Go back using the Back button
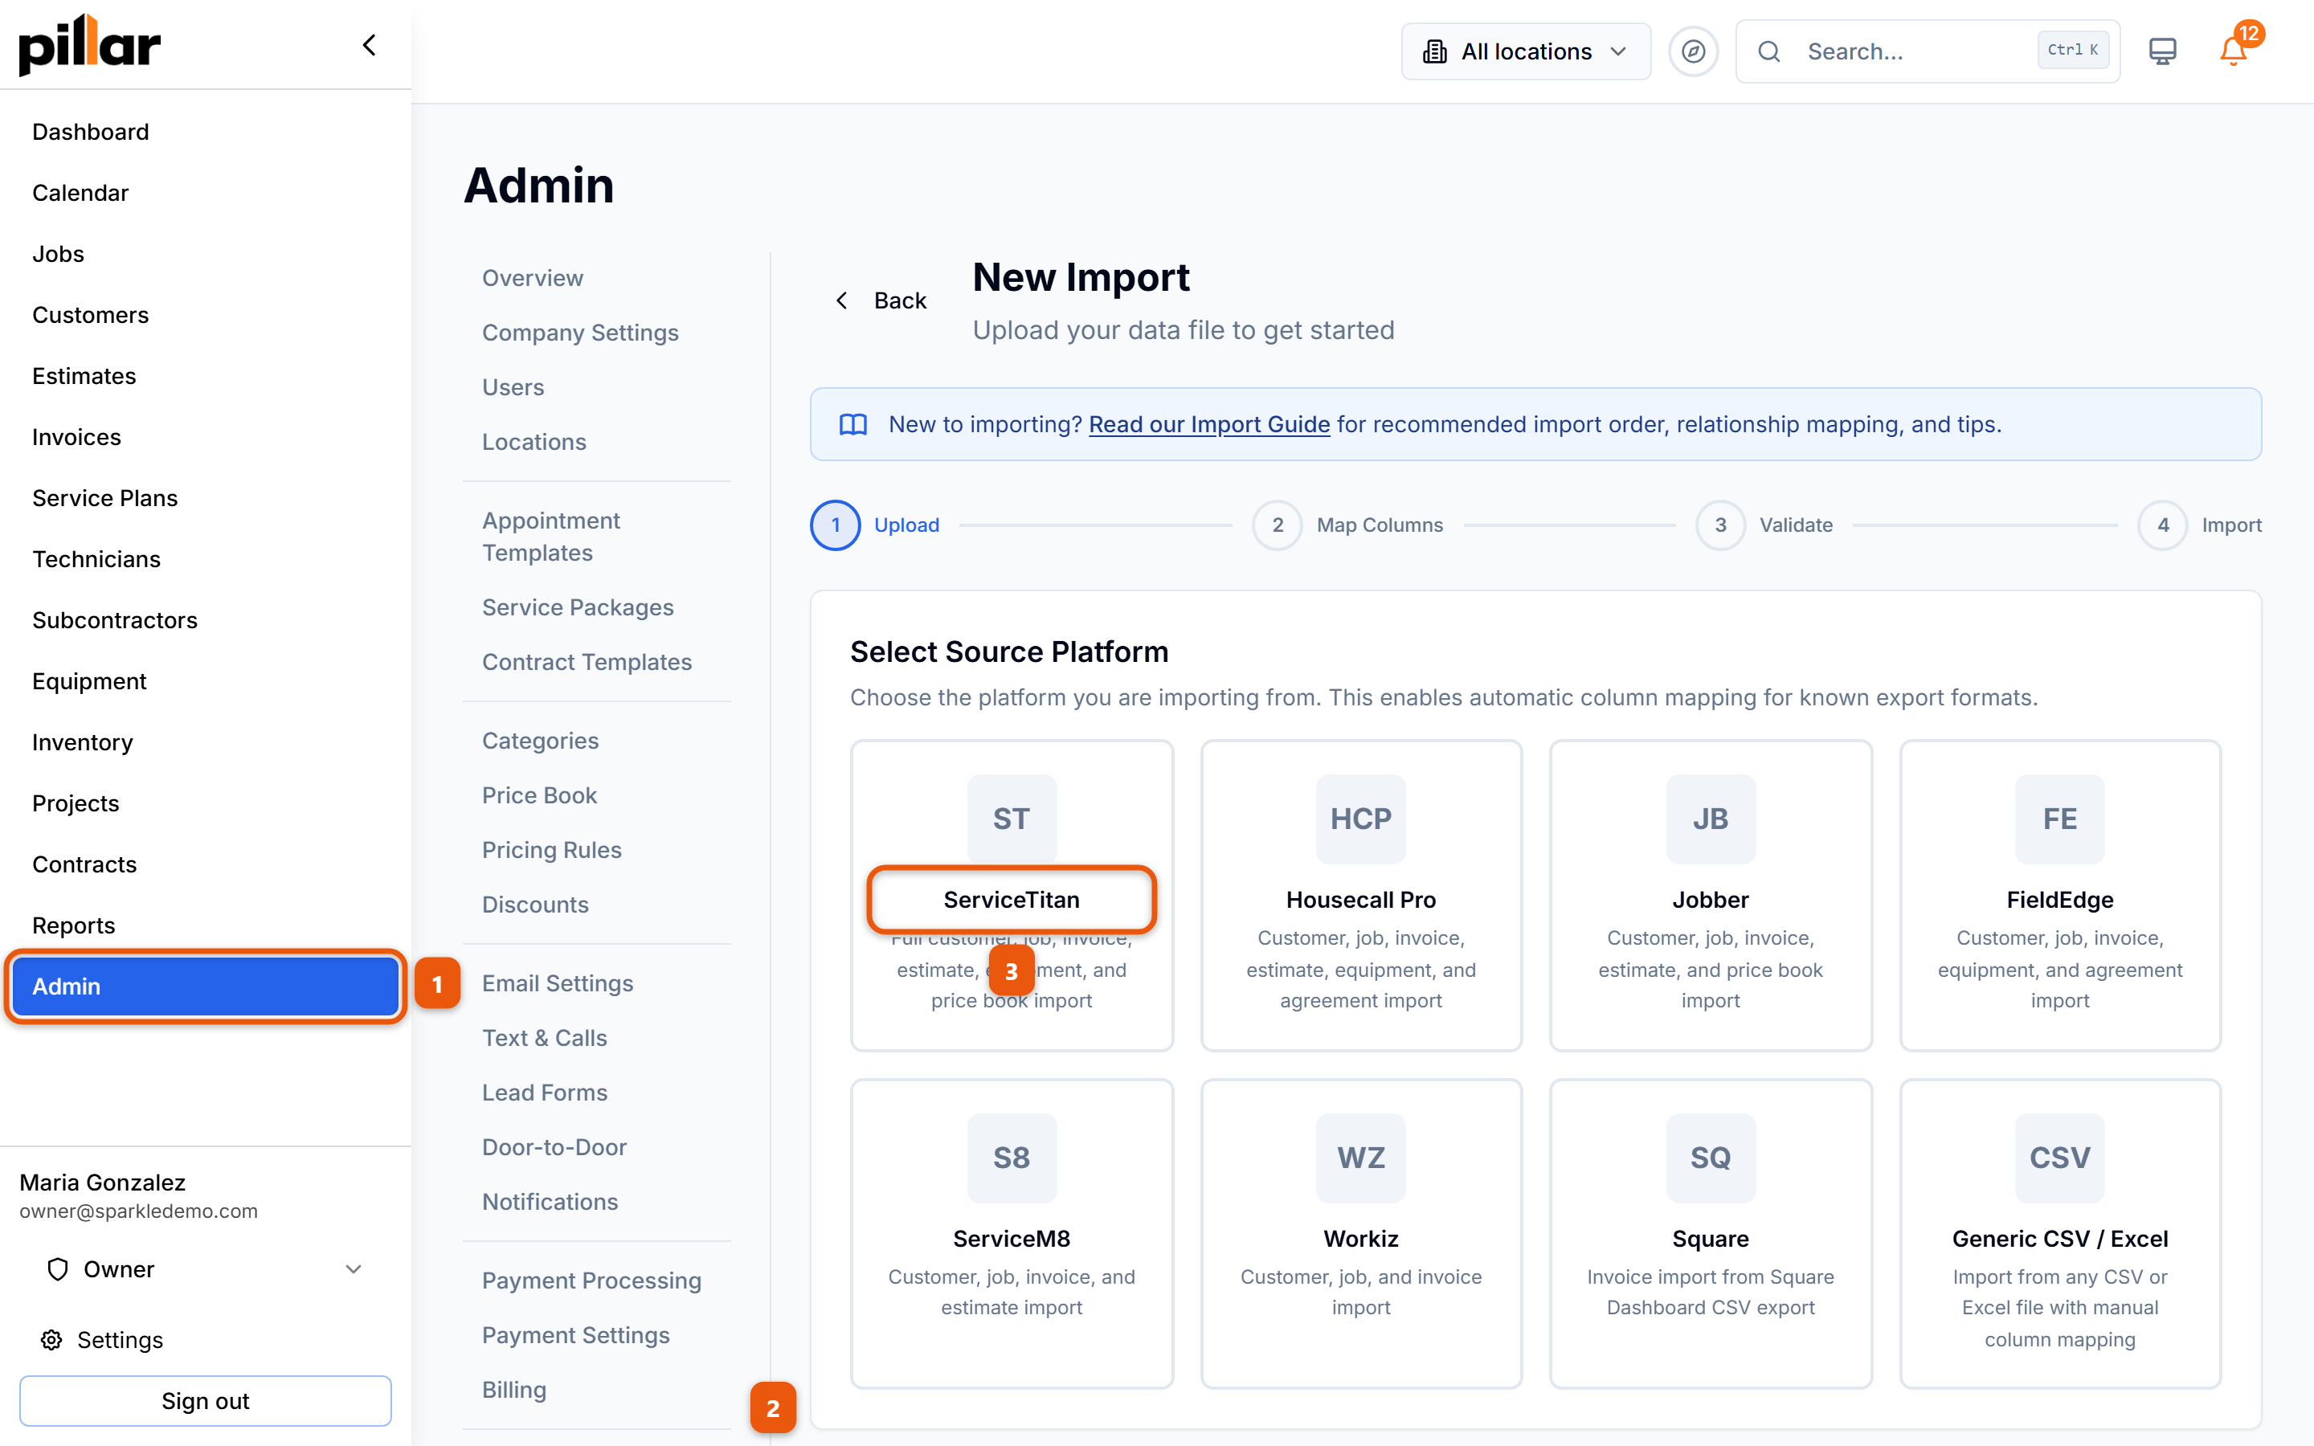The height and width of the screenshot is (1446, 2314). (x=880, y=300)
